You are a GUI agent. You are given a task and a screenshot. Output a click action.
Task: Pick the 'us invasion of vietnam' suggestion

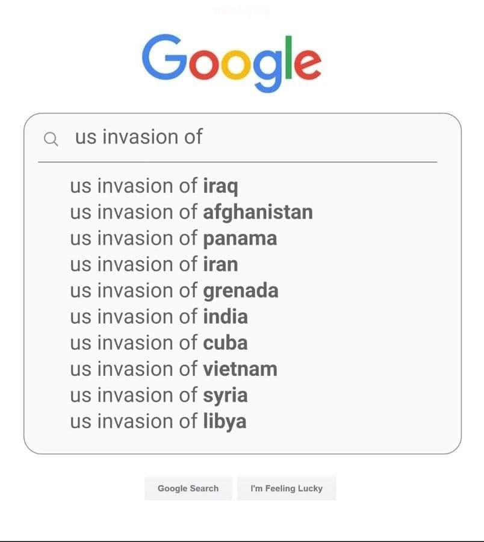(x=173, y=369)
